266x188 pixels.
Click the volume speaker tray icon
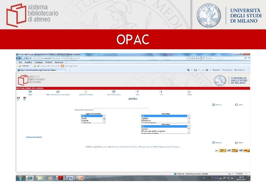point(232,178)
